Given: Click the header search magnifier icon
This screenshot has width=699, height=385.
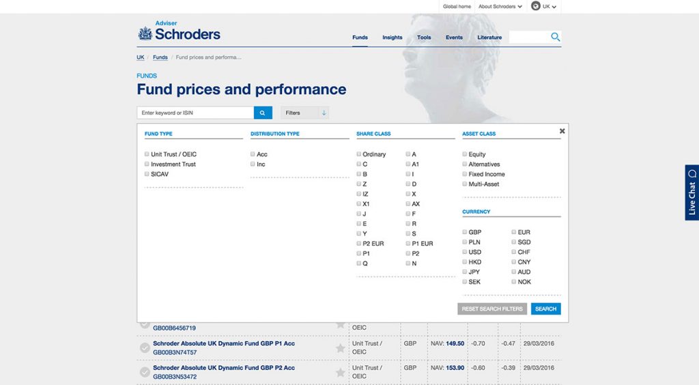Looking at the screenshot, I should click(555, 37).
